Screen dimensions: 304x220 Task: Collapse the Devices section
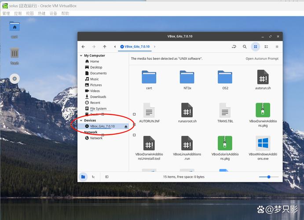pos(81,121)
